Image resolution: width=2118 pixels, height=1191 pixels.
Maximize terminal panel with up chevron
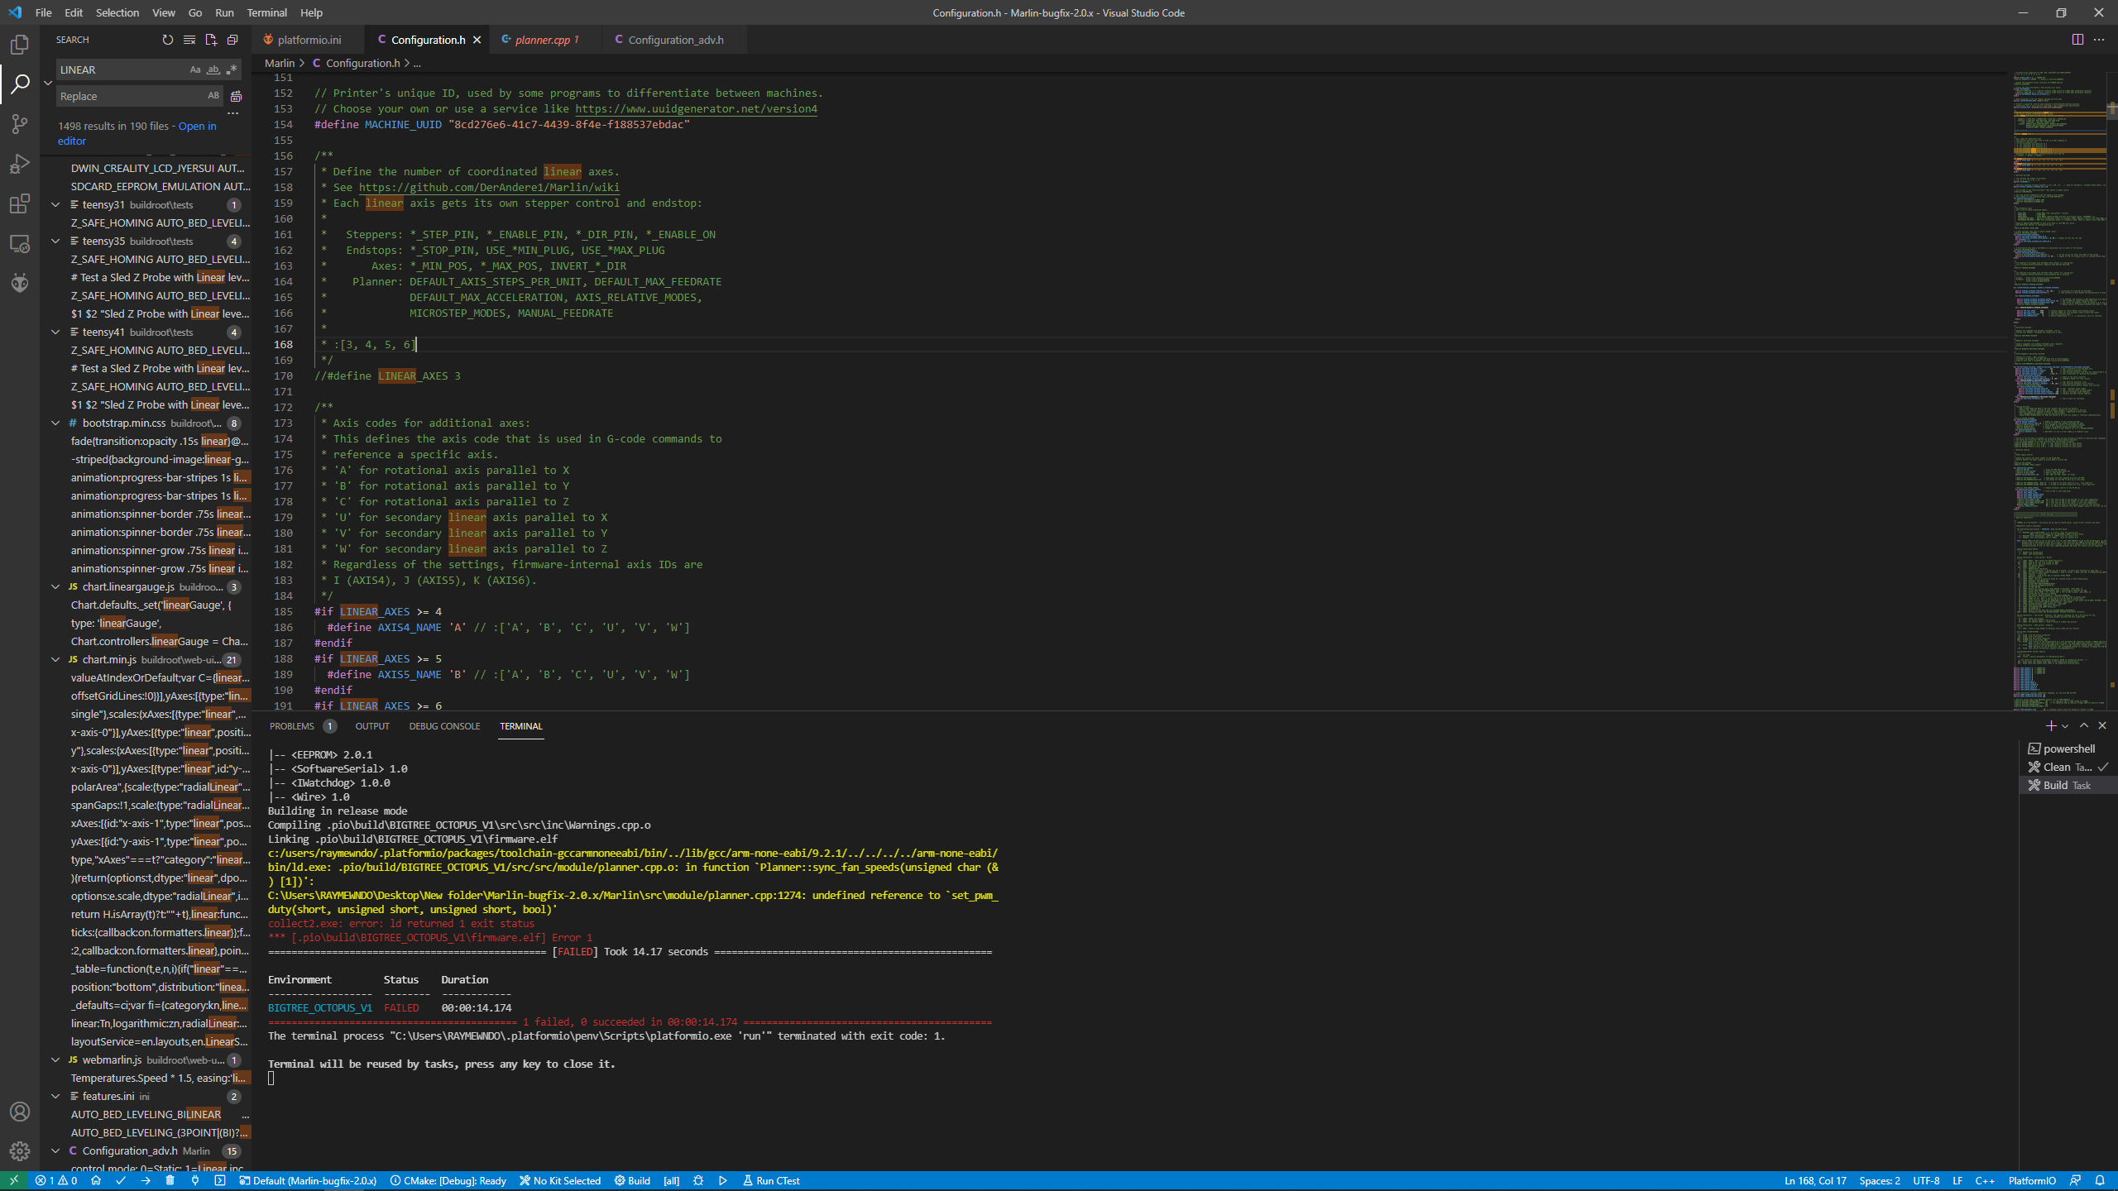pos(2084,725)
